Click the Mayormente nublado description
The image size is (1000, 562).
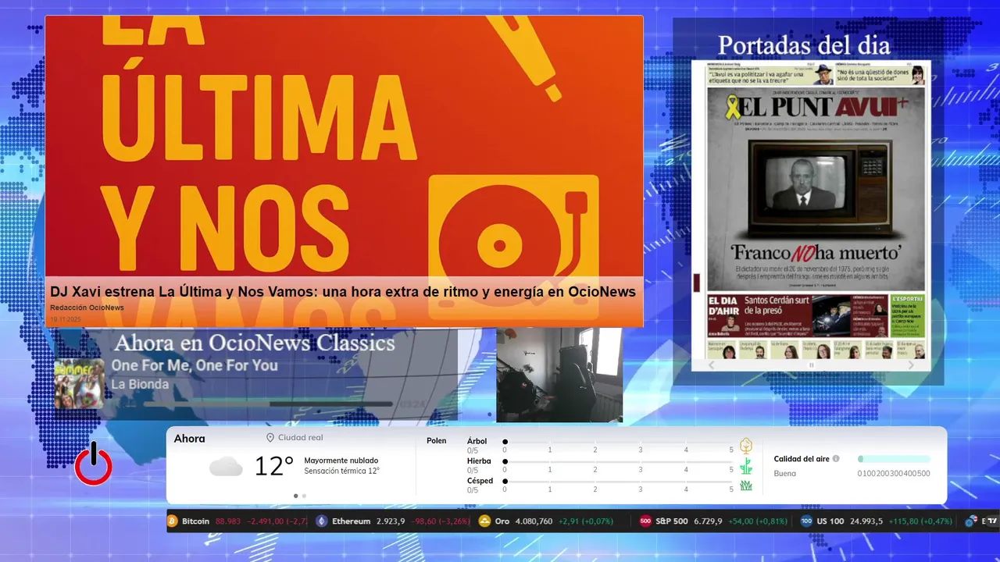click(x=341, y=461)
